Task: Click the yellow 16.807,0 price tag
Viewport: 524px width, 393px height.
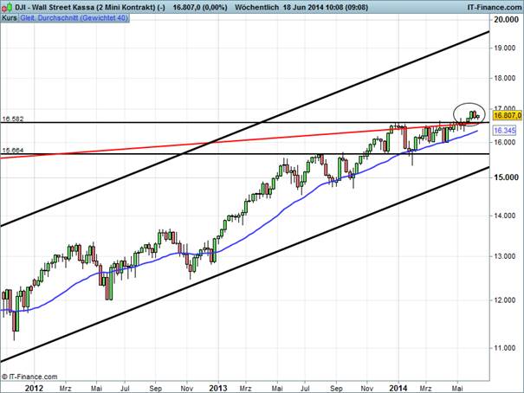Action: pyautogui.click(x=507, y=115)
